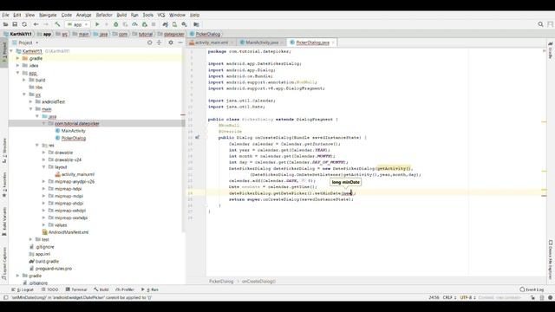Collapse the layout folder
This screenshot has width=555, height=312.
(x=43, y=167)
